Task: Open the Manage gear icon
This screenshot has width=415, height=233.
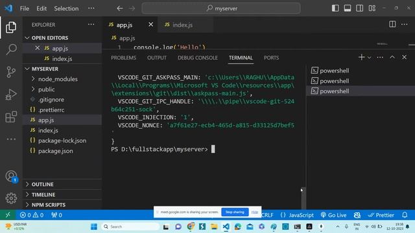Action: (11, 198)
